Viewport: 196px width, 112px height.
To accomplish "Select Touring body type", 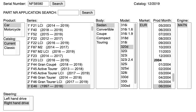I will pos(105,43).
